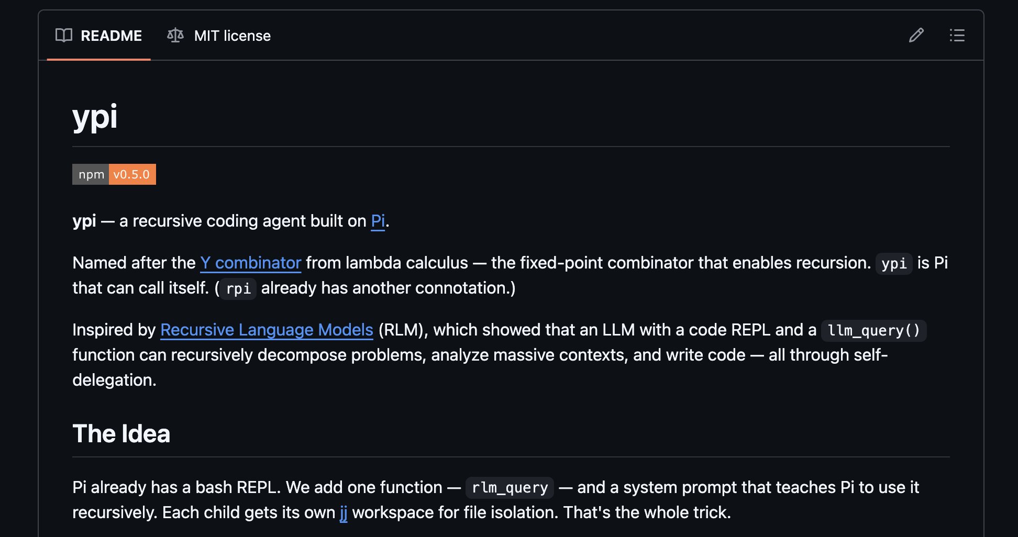Open the MIT license tab label

click(x=232, y=36)
